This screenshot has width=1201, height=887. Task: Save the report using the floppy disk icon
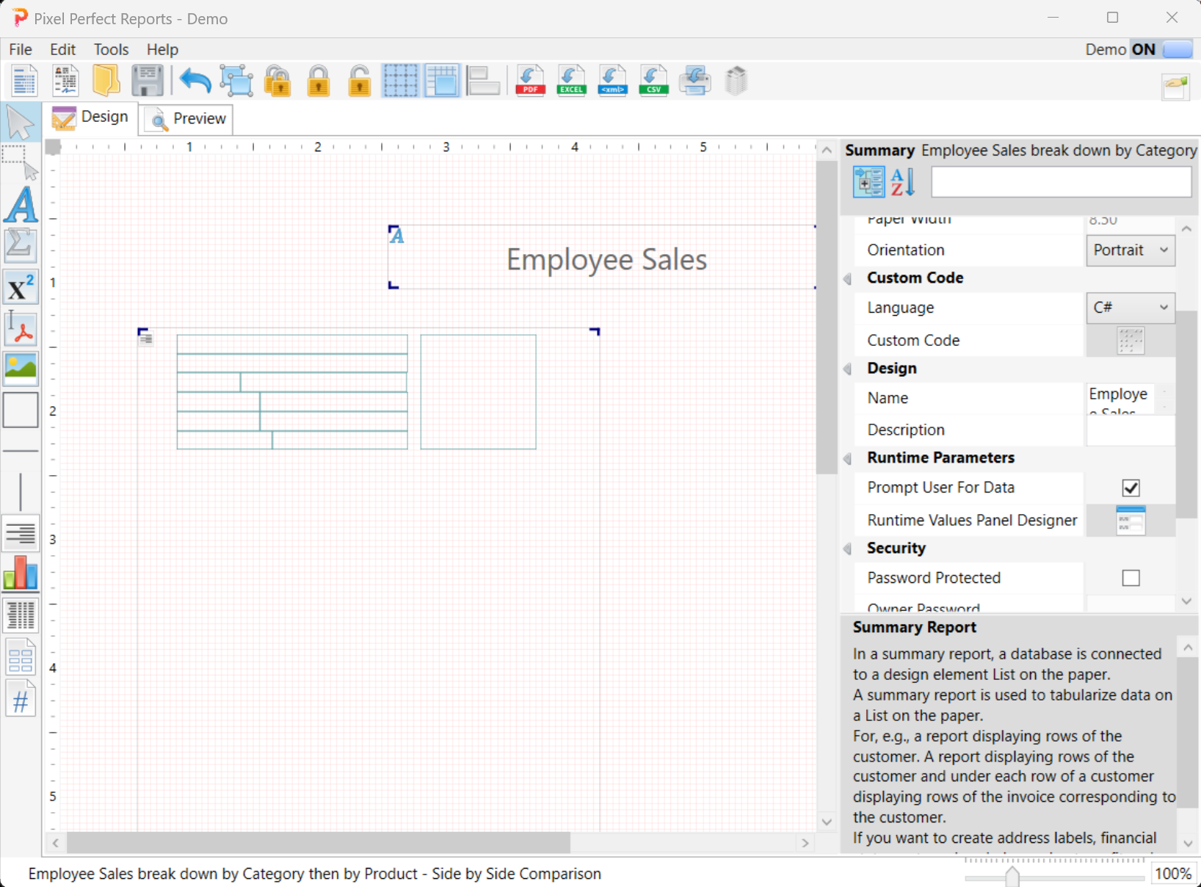[x=148, y=81]
